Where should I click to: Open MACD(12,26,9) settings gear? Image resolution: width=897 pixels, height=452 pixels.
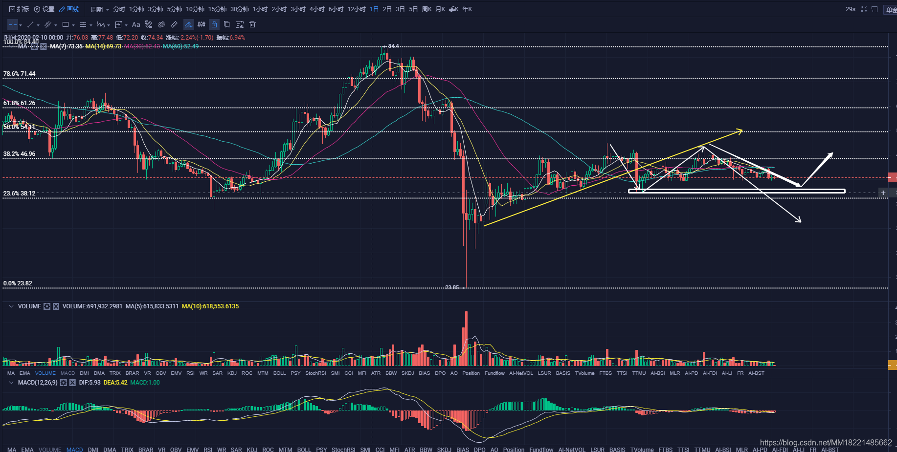pyautogui.click(x=64, y=383)
